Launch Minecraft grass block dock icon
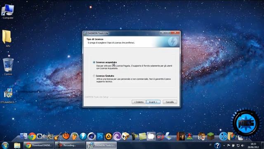 210,136
